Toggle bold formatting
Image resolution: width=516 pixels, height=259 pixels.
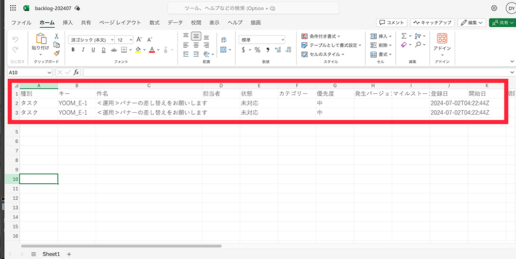(x=73, y=50)
